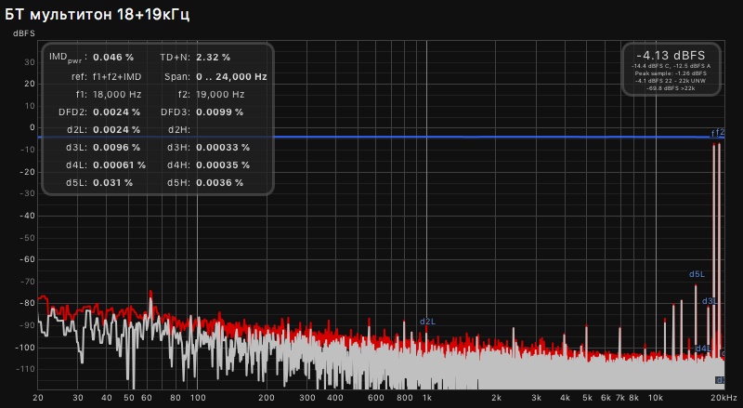Click the d2H label in the stats panel
Image resolution: width=743 pixels, height=408 pixels.
coord(179,130)
